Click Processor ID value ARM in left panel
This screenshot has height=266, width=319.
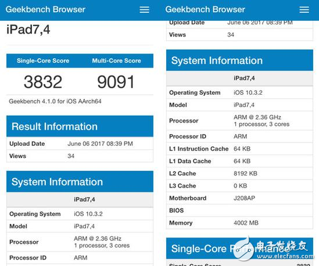click(x=81, y=258)
